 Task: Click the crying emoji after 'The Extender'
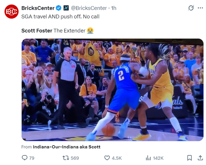point(90,31)
